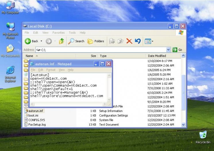This screenshot has height=151, width=214.
Task: Go up one folder level
Action: coord(62,41)
